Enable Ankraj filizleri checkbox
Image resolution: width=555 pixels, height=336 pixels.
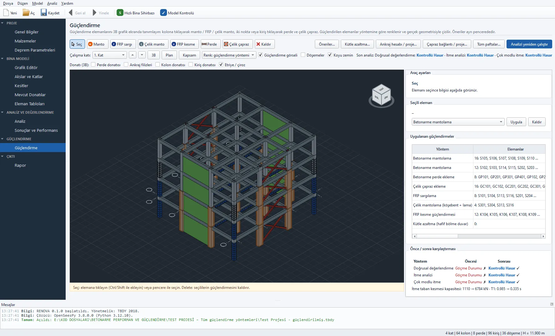coord(126,65)
